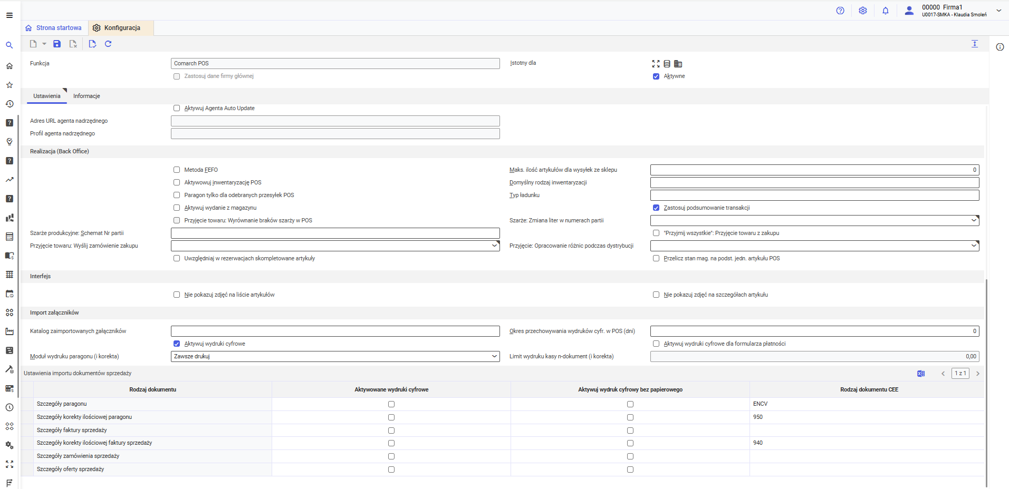Switch to the Strona startowa tab

click(53, 28)
